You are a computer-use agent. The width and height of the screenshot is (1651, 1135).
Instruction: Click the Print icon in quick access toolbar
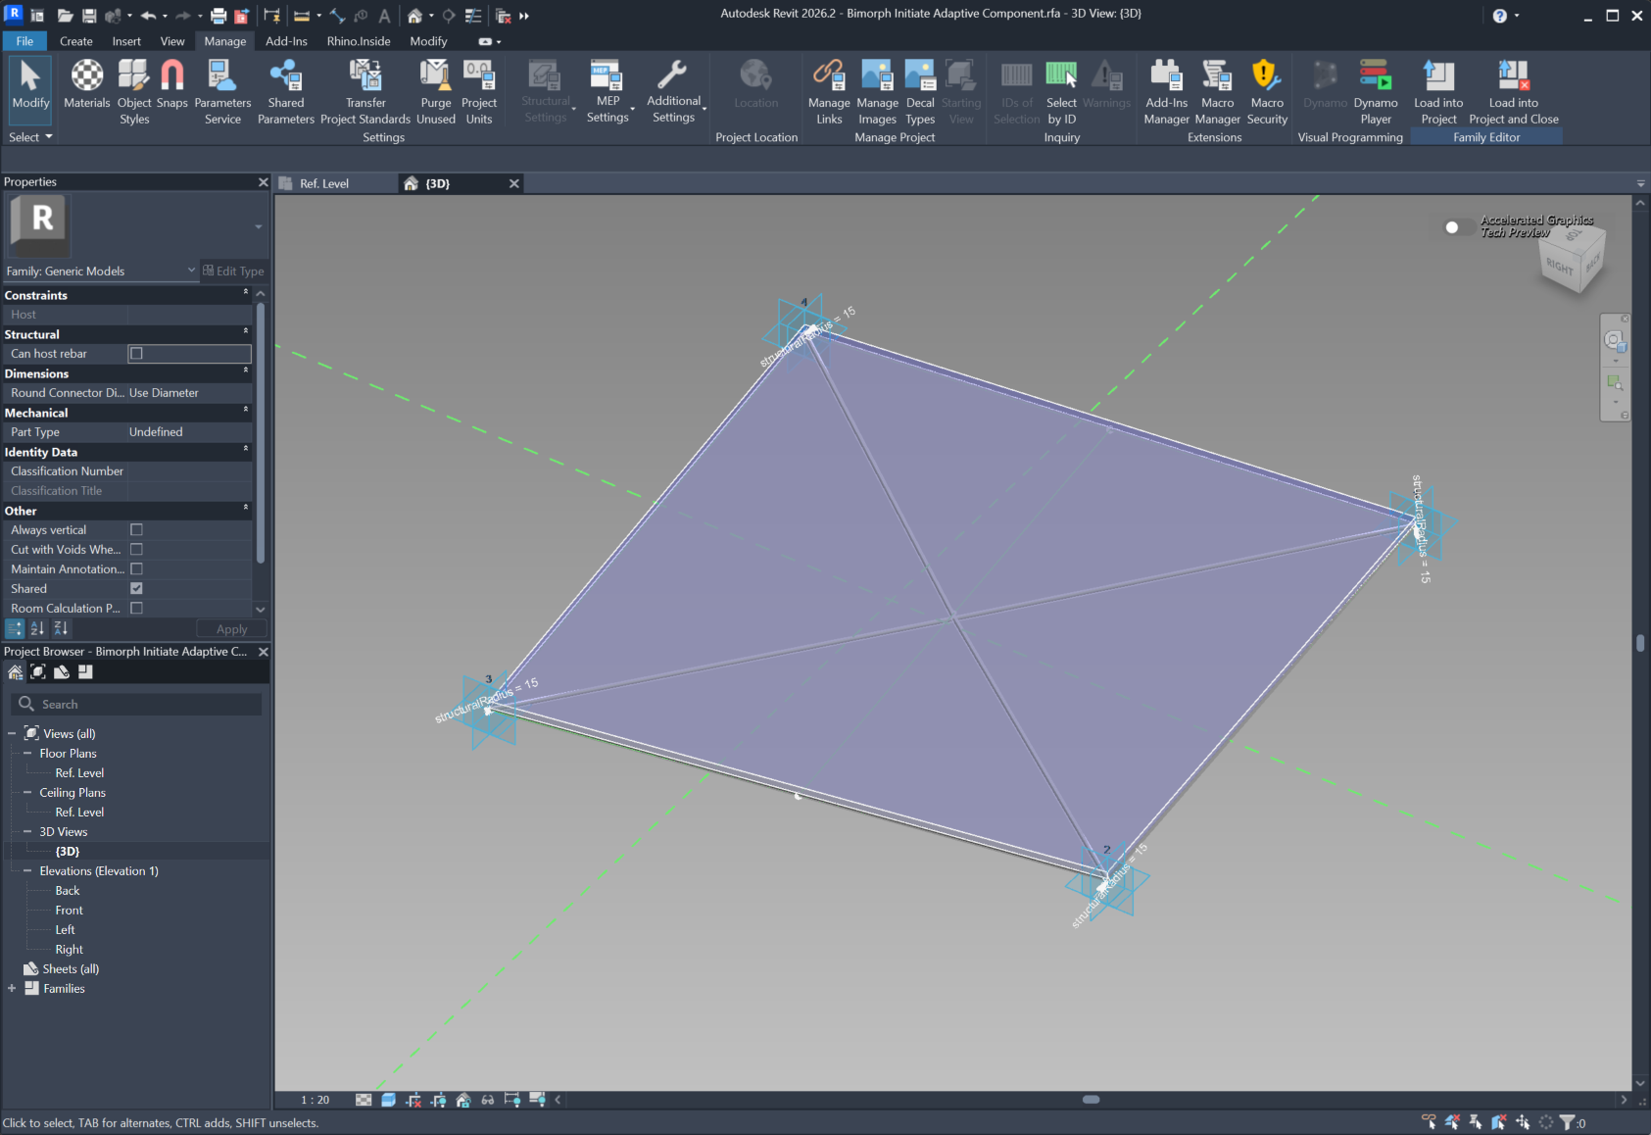219,16
